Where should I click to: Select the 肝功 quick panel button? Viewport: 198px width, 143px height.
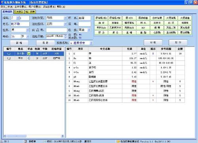pyautogui.click(x=101, y=33)
